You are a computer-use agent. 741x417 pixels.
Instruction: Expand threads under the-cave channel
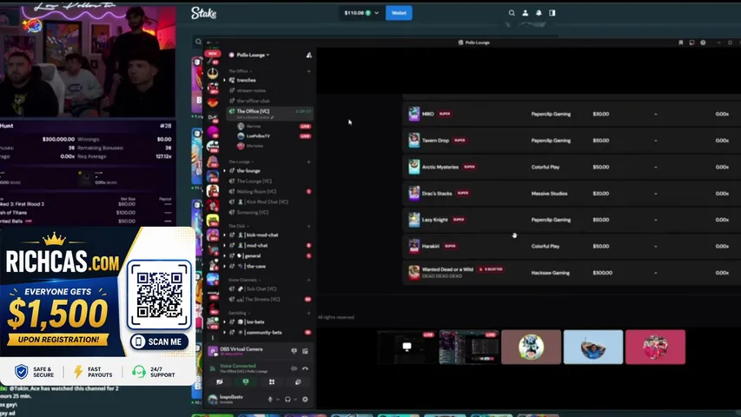coord(224,267)
